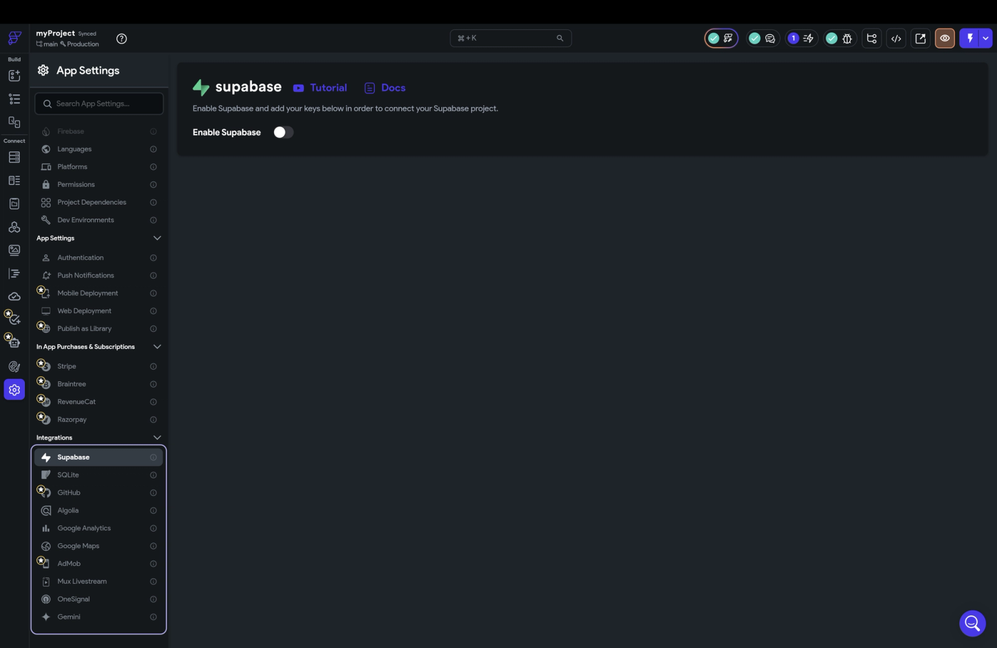Open Project Dependencies settings
Viewport: 997px width, 648px height.
(98, 202)
